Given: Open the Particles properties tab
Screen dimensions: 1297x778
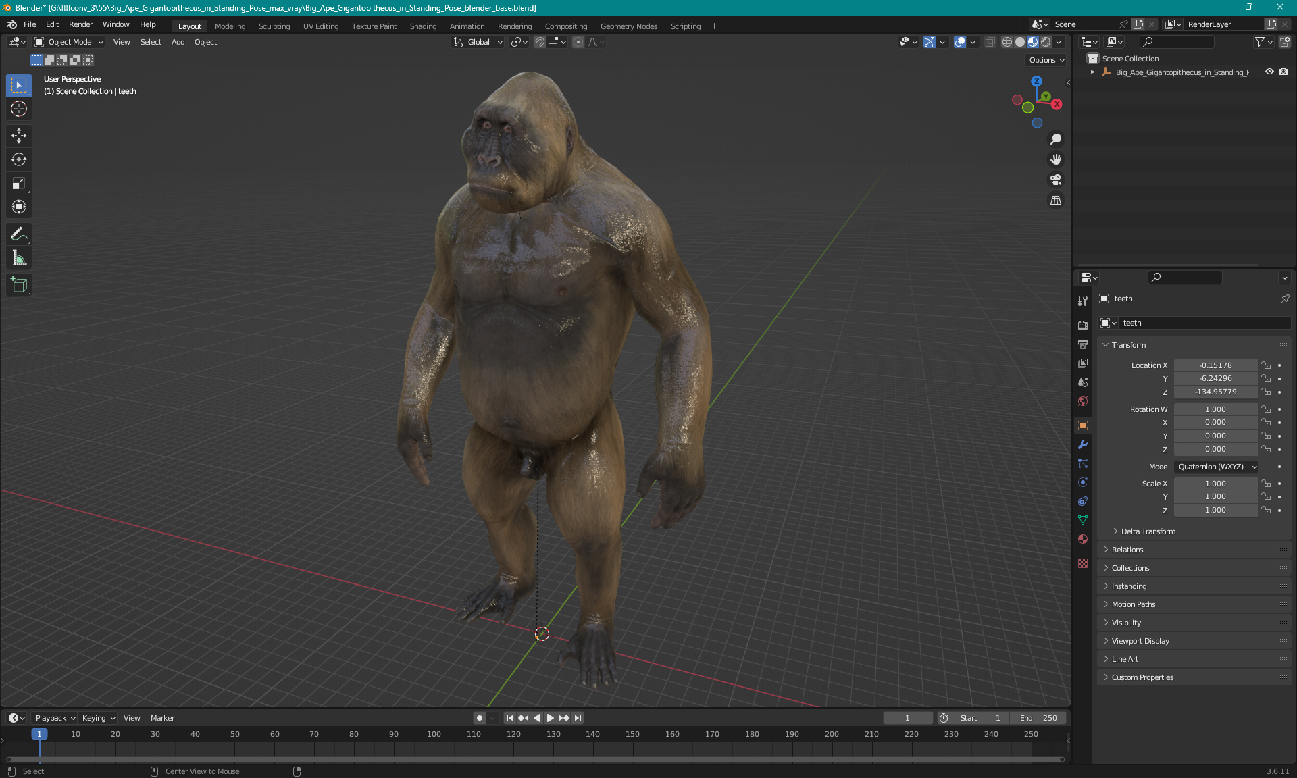Looking at the screenshot, I should click(x=1083, y=463).
